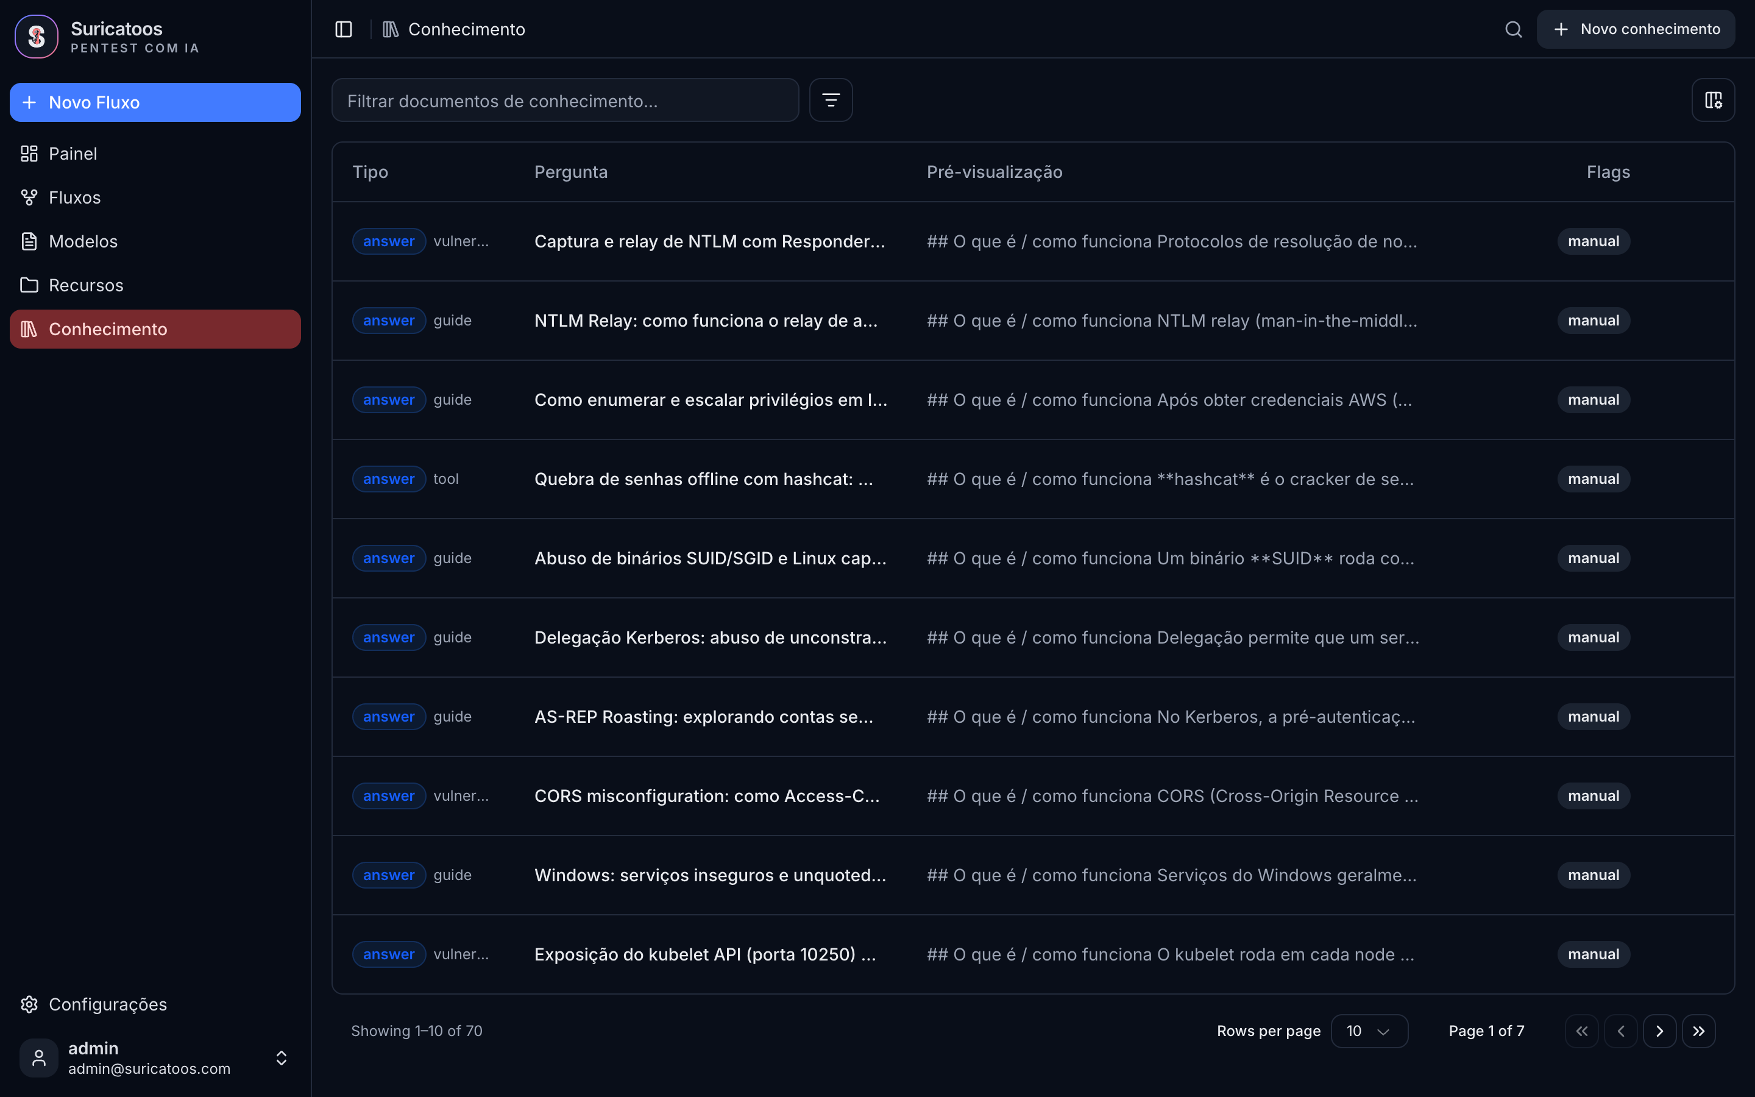Click admin@suricatoos.com email text
1755x1097 pixels.
click(149, 1069)
